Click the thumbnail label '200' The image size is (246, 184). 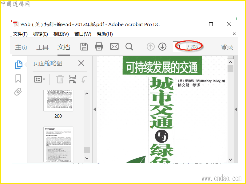pos(58,116)
